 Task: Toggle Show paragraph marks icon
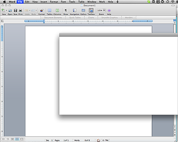pyautogui.click(x=66, y=11)
